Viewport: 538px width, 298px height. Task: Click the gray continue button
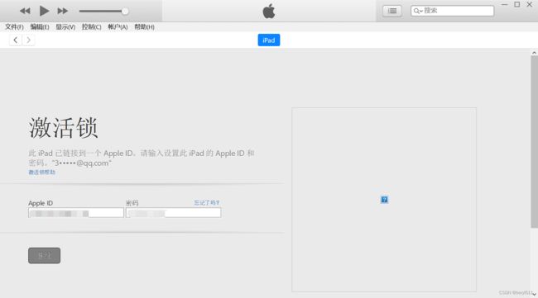pyautogui.click(x=44, y=256)
